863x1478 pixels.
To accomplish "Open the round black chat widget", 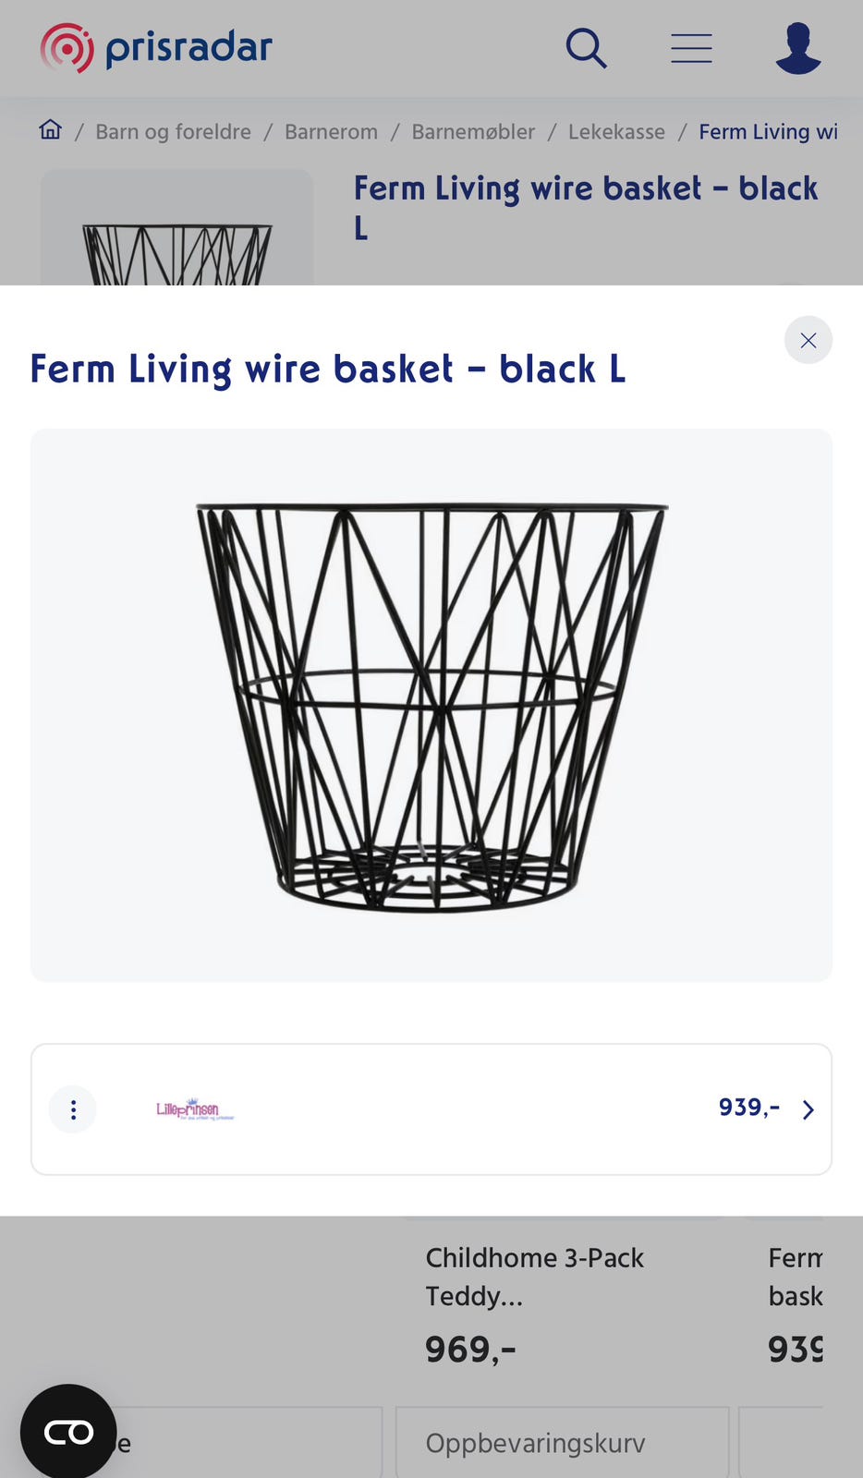I will click(68, 1432).
